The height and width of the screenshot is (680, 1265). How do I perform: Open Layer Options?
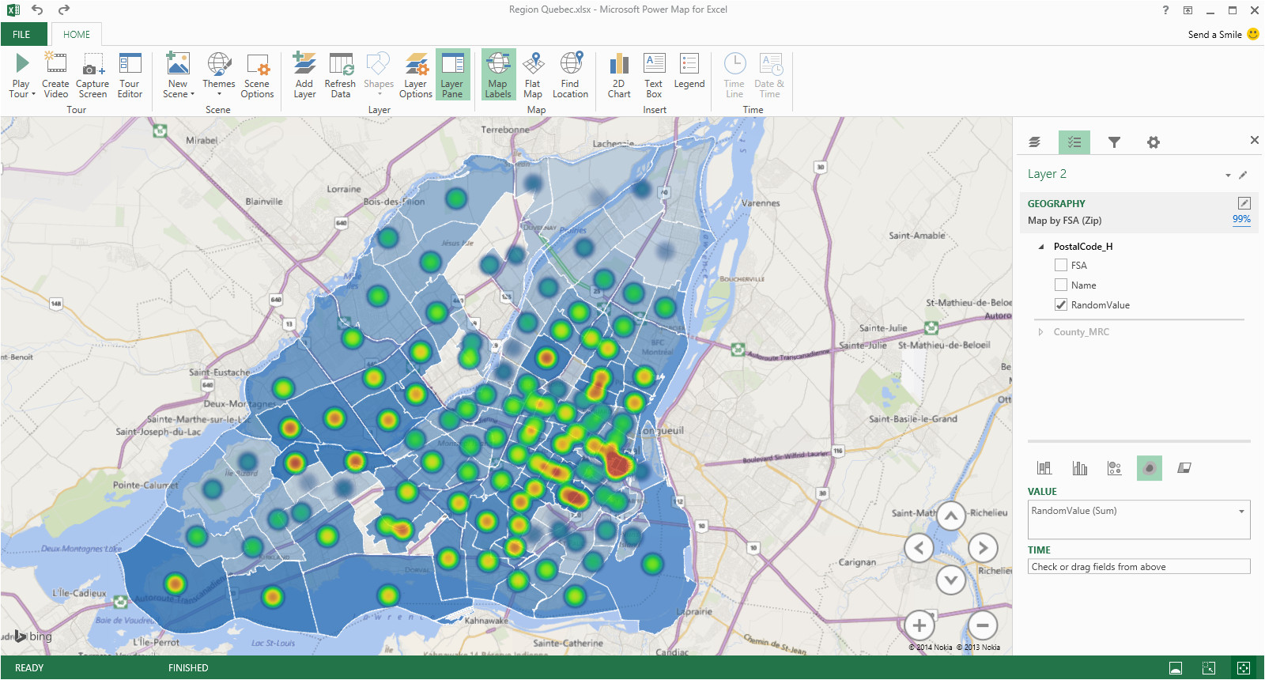coord(416,76)
